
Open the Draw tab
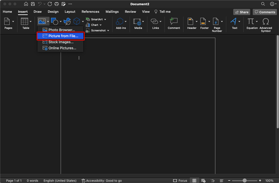click(38, 12)
